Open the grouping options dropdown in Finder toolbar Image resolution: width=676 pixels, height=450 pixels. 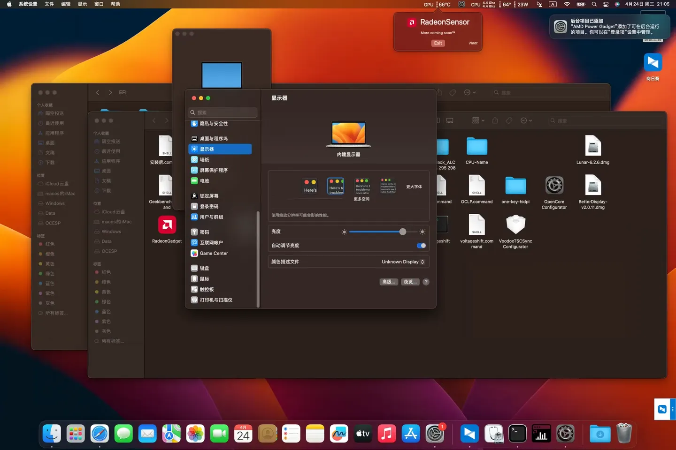point(478,120)
